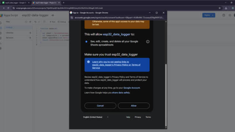
Task: Click esp32-data-logger project title
Action: tap(35, 15)
